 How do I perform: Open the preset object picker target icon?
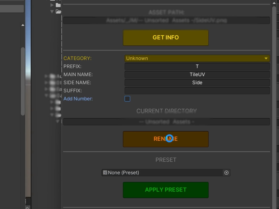pyautogui.click(x=227, y=172)
